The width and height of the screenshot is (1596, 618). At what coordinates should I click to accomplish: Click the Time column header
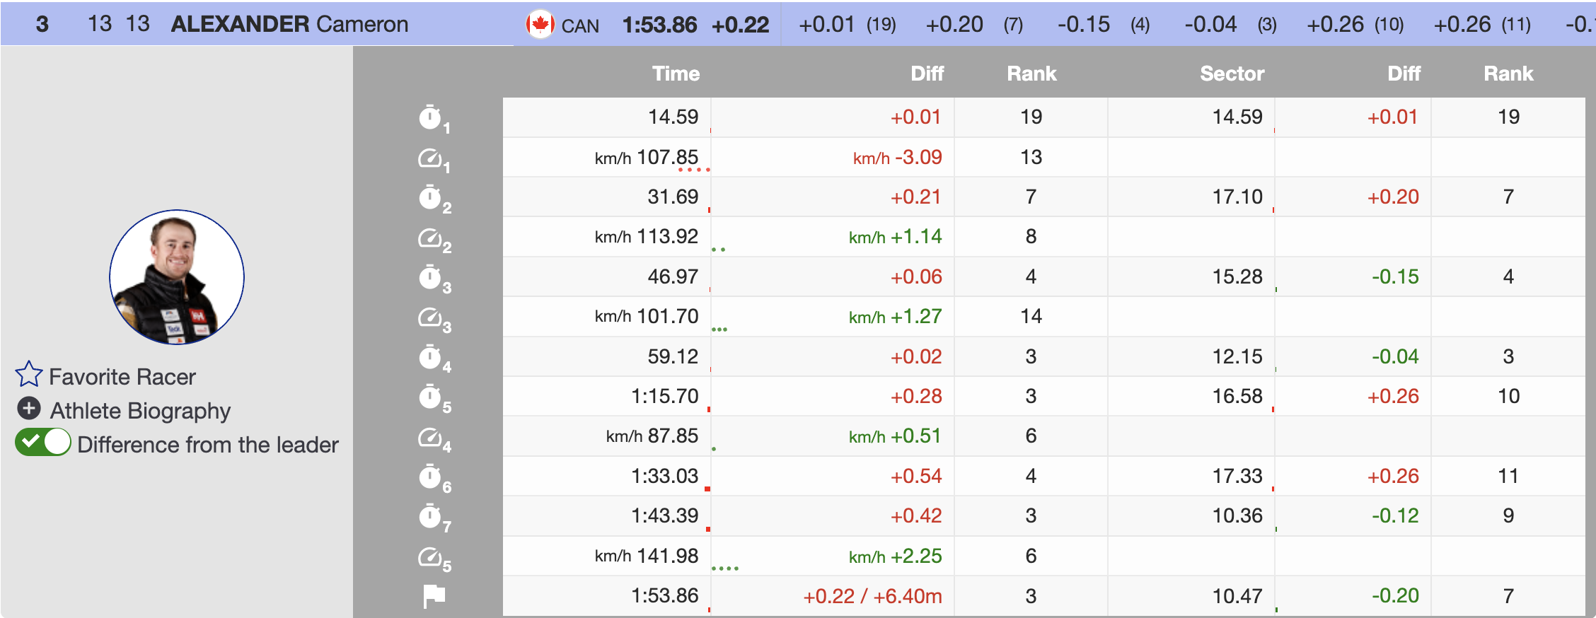click(x=676, y=74)
